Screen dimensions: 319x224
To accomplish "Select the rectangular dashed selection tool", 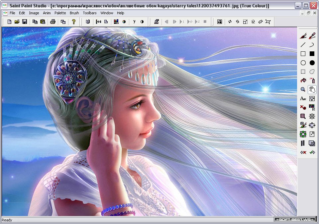I will click(x=303, y=72).
